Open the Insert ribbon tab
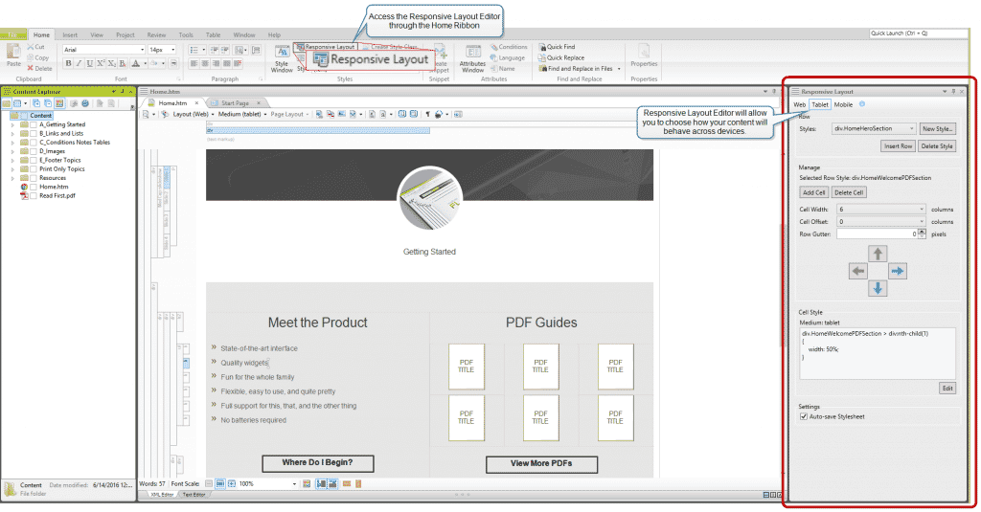The height and width of the screenshot is (512, 981). coord(70,34)
